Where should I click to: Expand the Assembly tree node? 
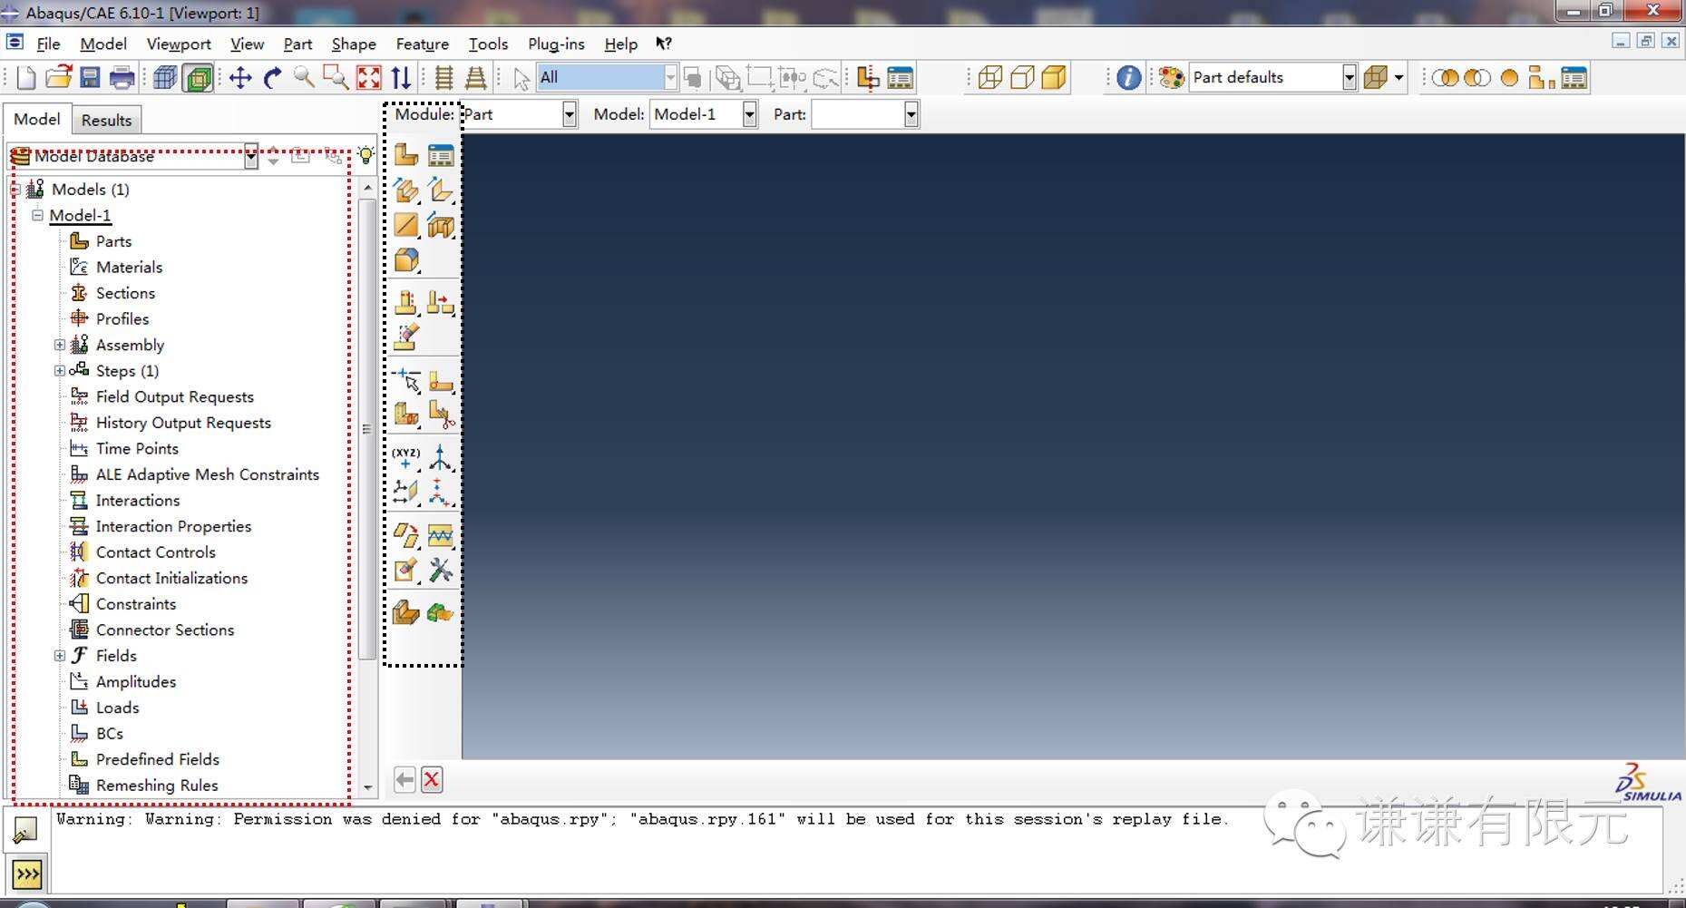click(x=60, y=345)
